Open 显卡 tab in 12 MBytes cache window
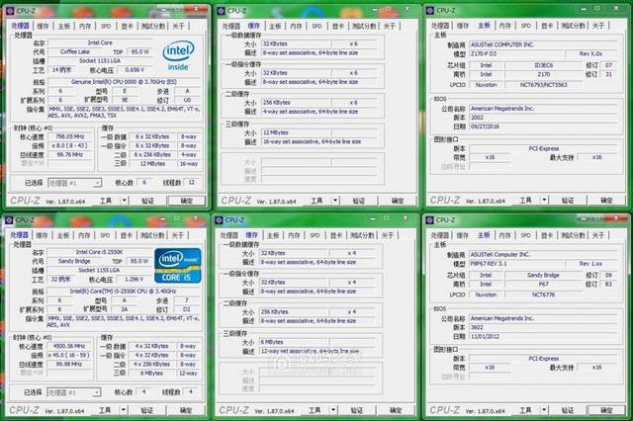Viewport: 633px width, 421px height. (338, 27)
